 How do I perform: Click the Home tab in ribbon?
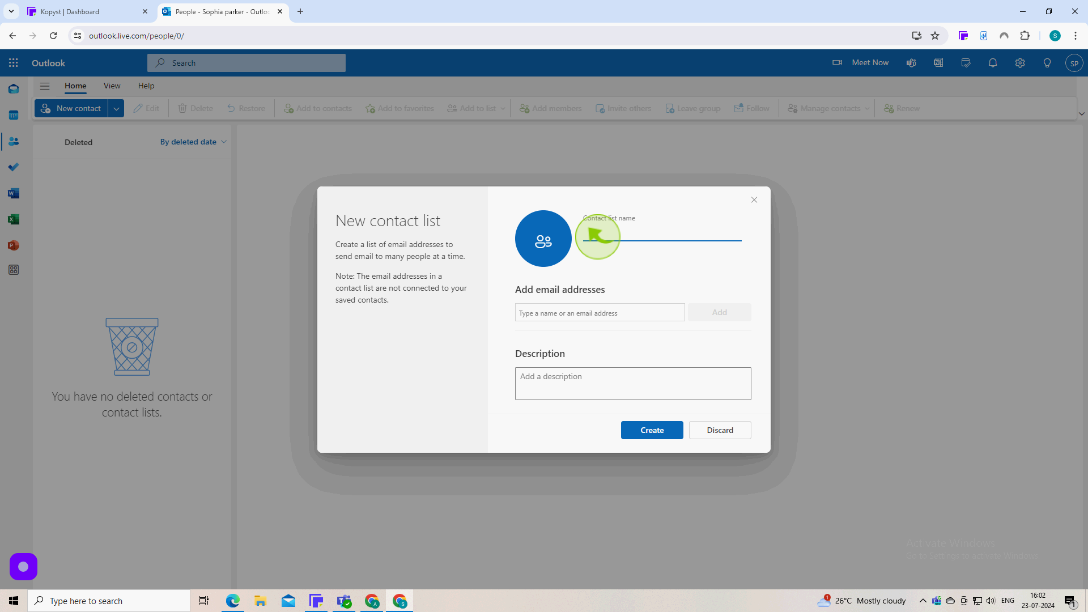click(x=75, y=85)
